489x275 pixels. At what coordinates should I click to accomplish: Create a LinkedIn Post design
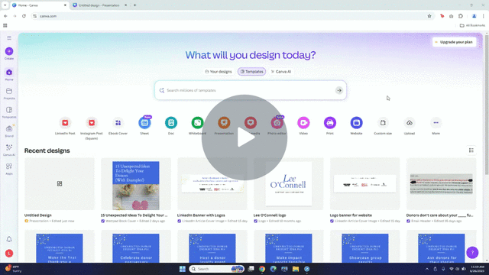click(65, 126)
